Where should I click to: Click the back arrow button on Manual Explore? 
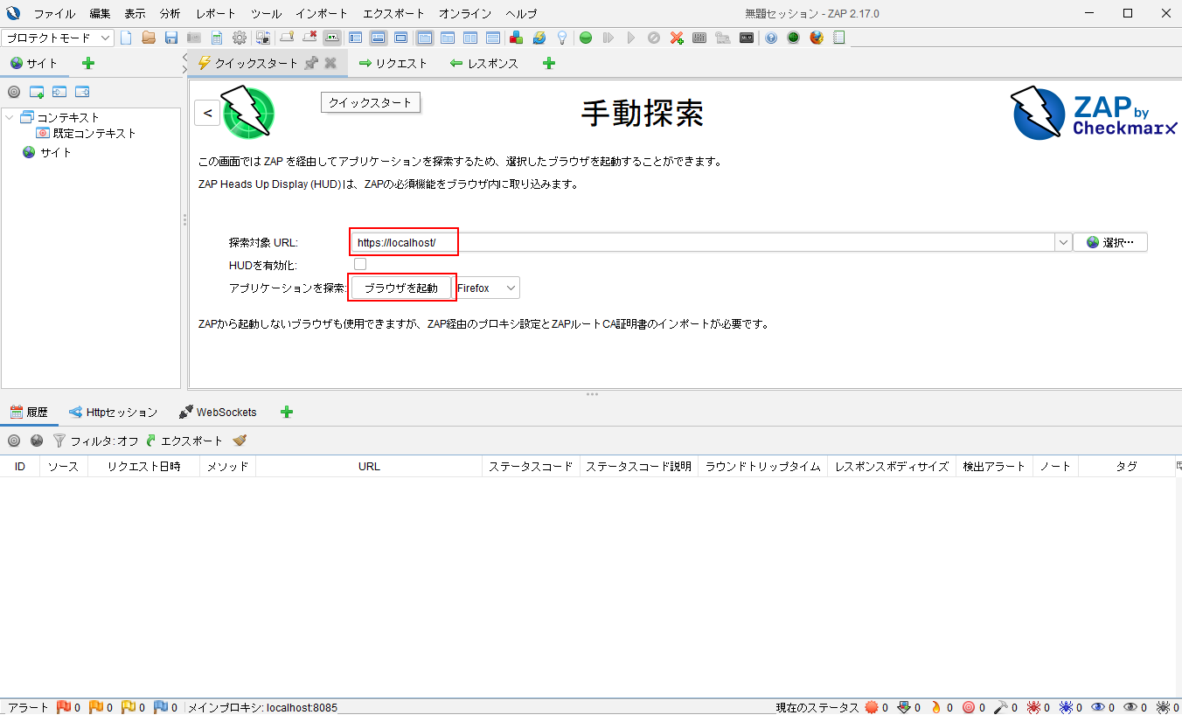coord(207,113)
